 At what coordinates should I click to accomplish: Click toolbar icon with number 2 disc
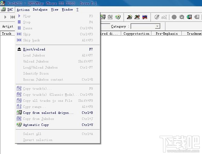(x=129, y=17)
